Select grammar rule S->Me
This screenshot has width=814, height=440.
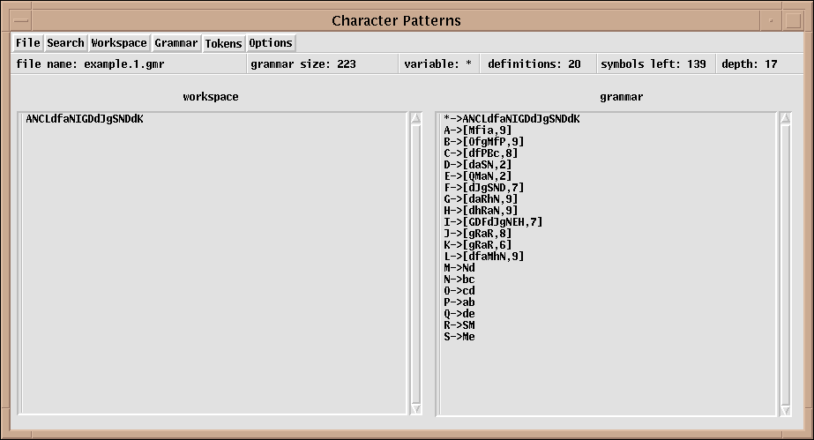pos(459,336)
